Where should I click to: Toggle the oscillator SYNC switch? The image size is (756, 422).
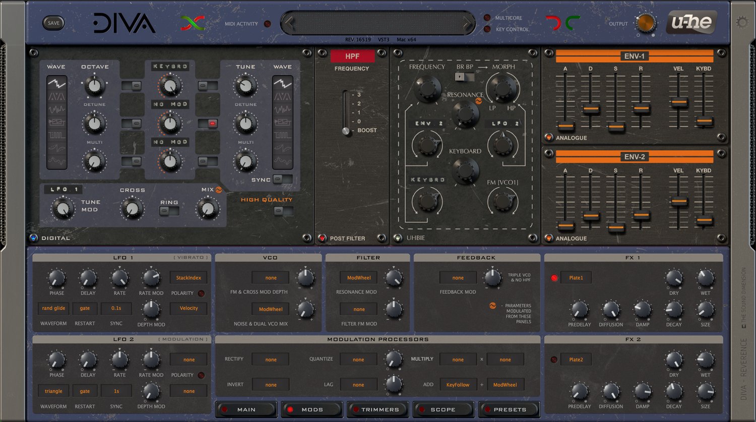point(283,179)
